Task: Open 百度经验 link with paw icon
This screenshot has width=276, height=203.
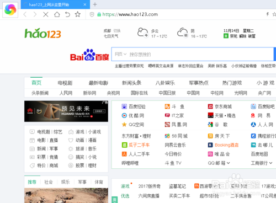Action: coord(124,106)
